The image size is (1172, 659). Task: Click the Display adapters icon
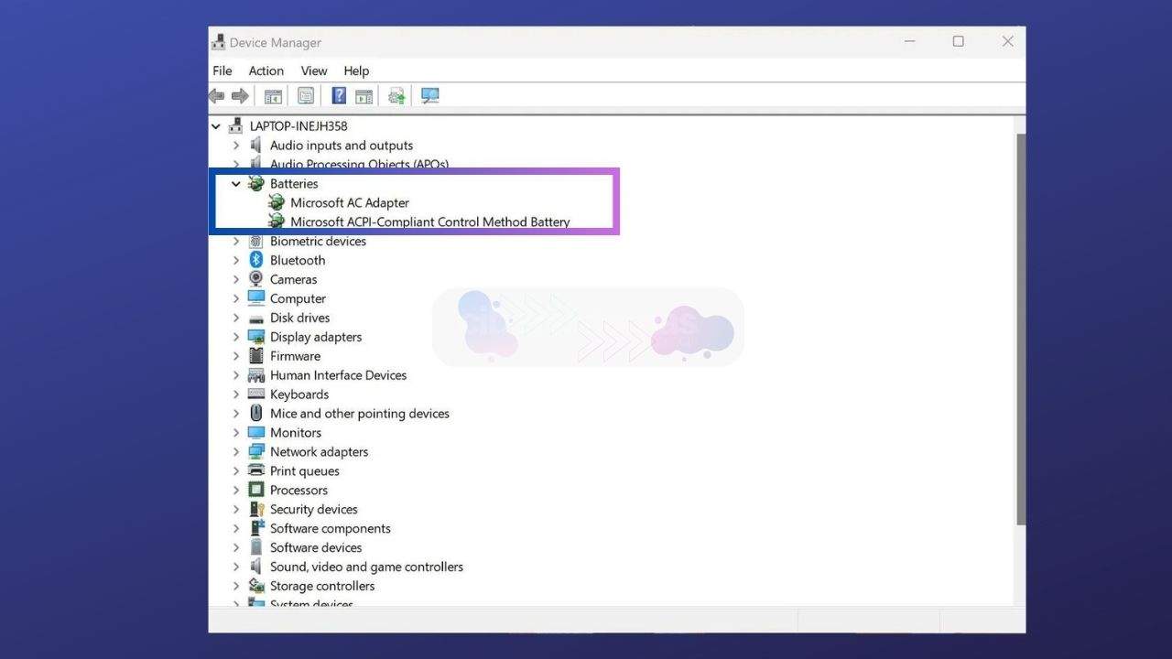coord(256,338)
